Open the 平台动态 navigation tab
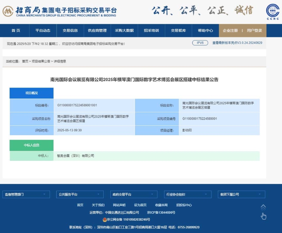This screenshot has height=233, width=282. point(43,31)
